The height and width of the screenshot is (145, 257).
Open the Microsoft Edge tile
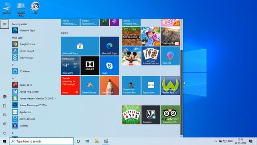pyautogui.click(x=110, y=46)
